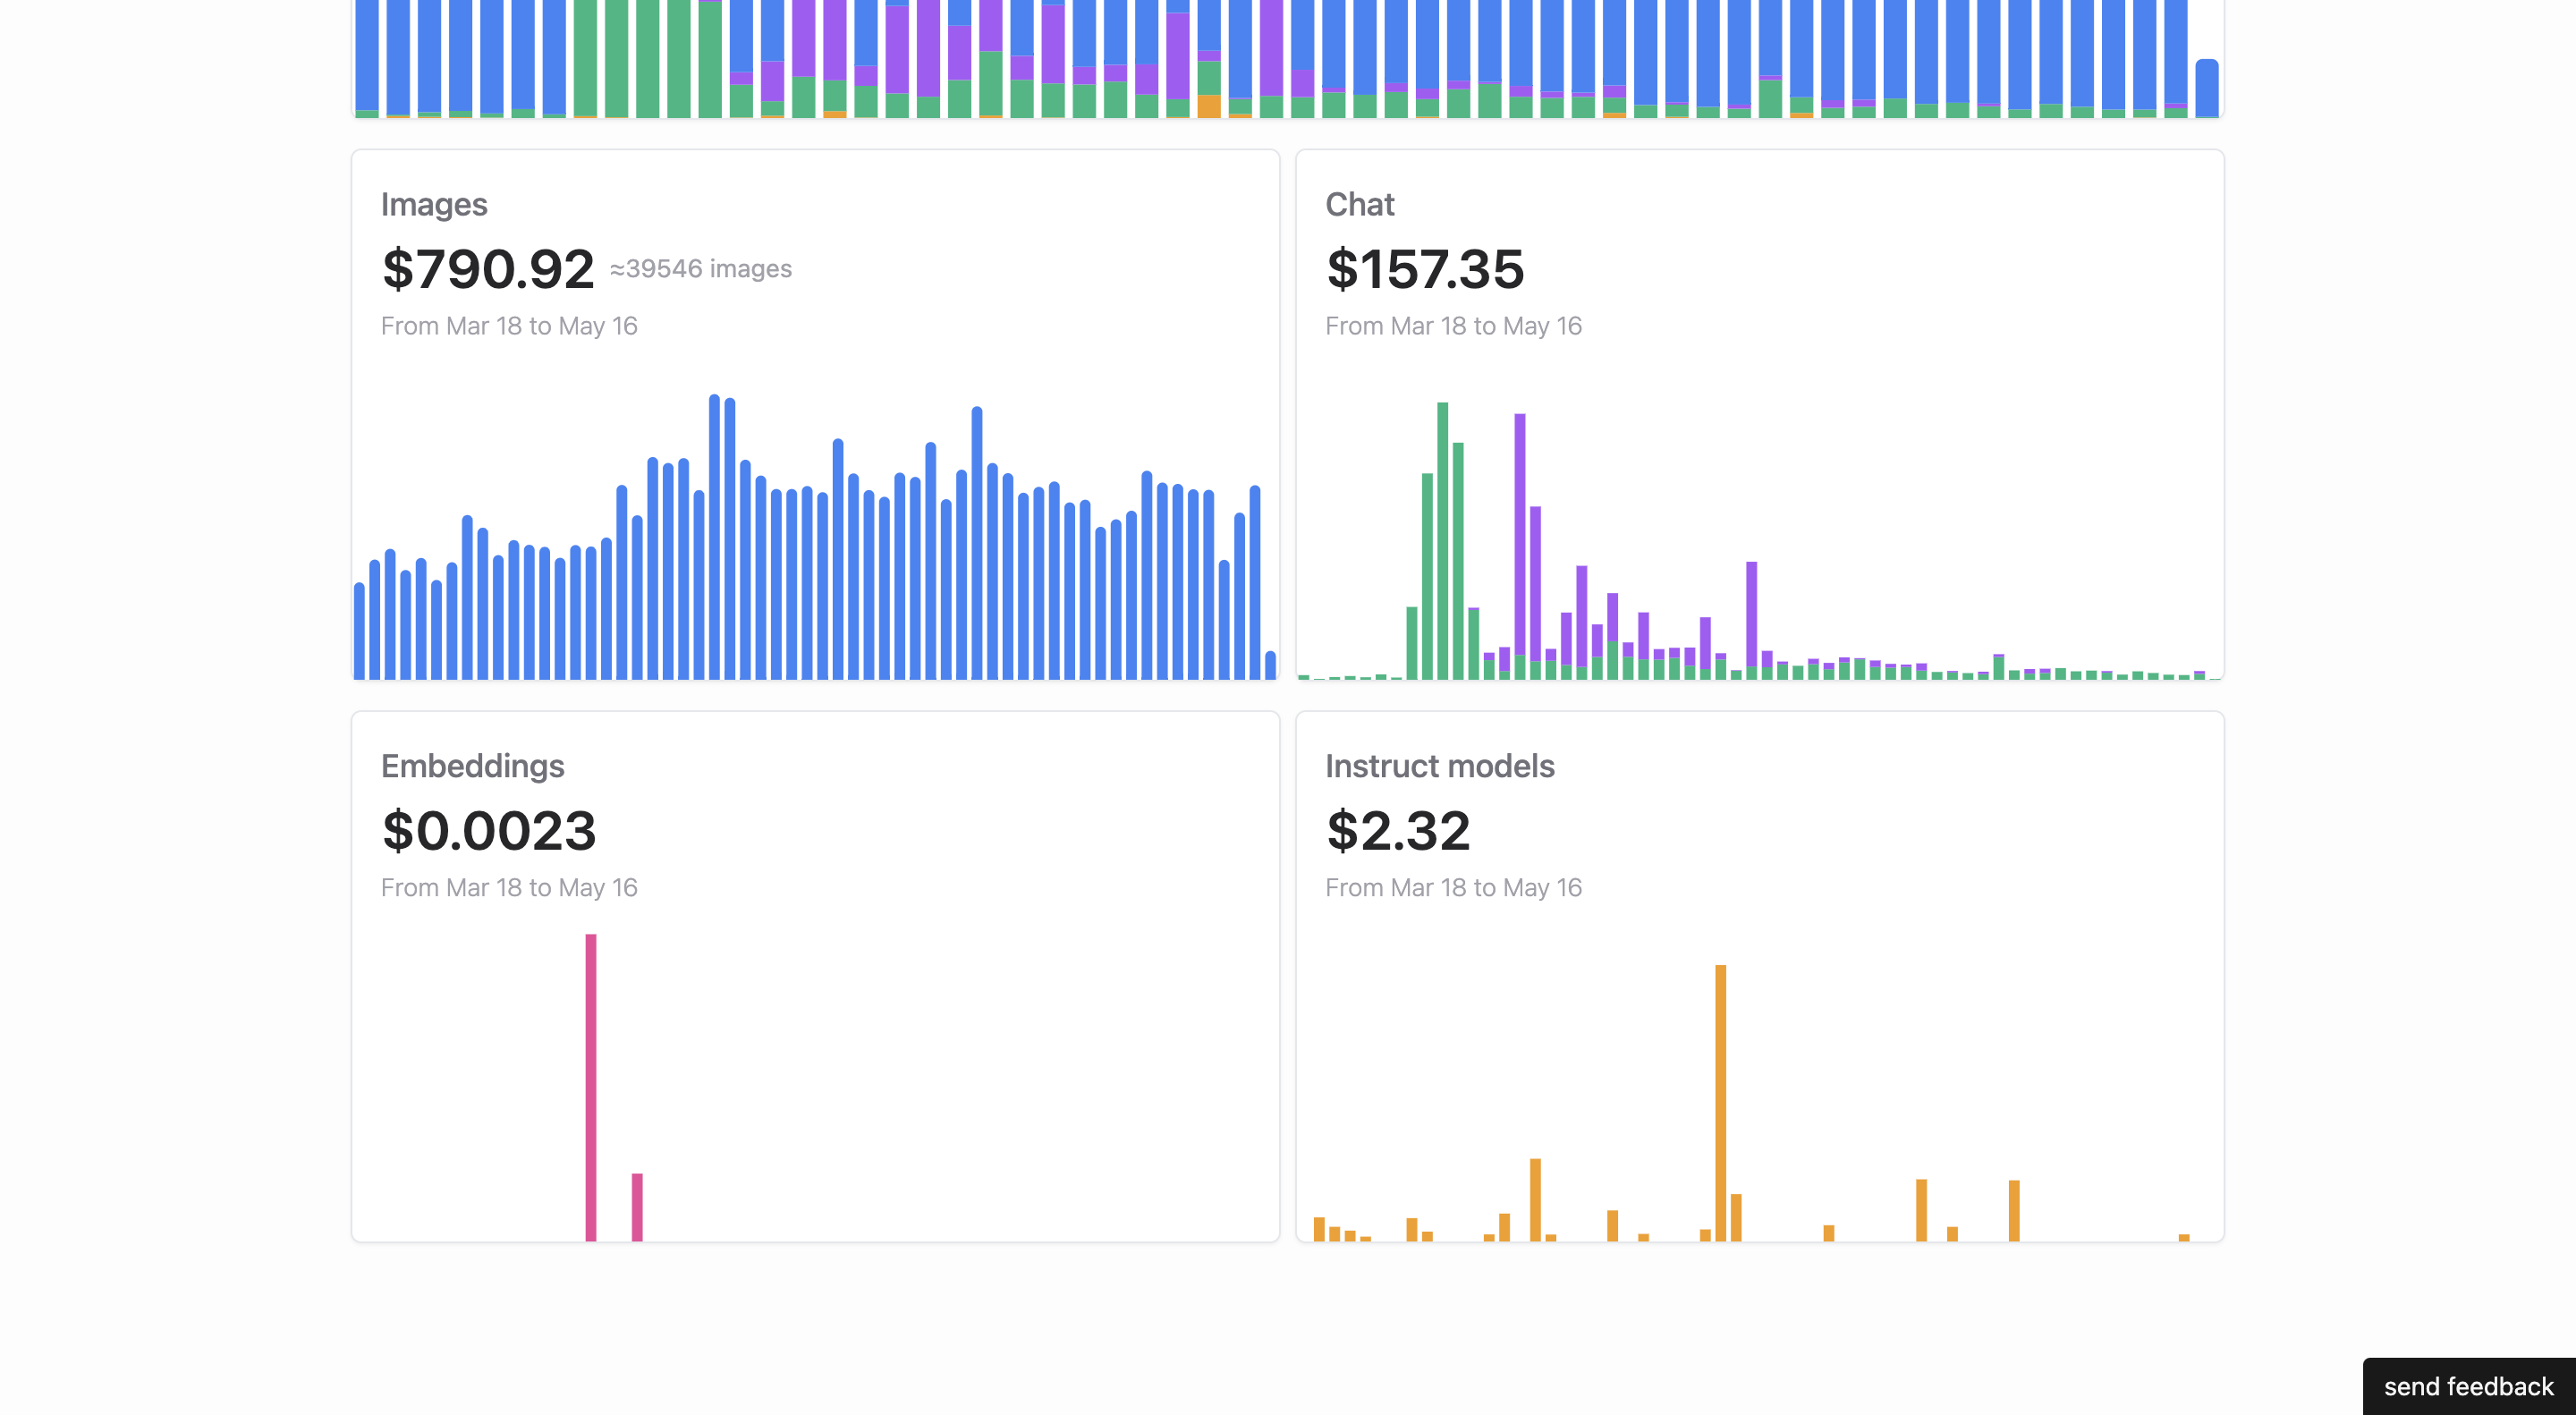
Task: Click the $0.0023 embeddings total
Action: 489,831
